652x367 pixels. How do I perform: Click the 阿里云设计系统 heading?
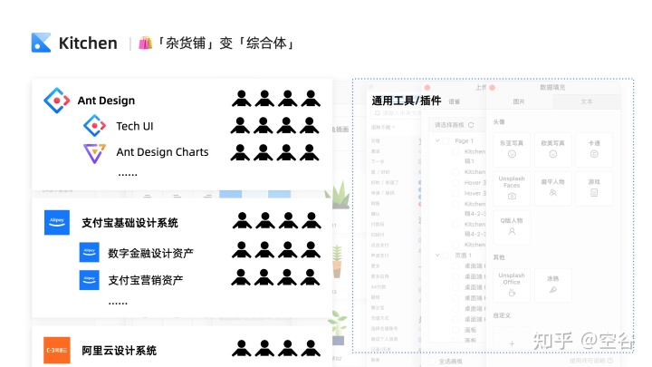[119, 351]
